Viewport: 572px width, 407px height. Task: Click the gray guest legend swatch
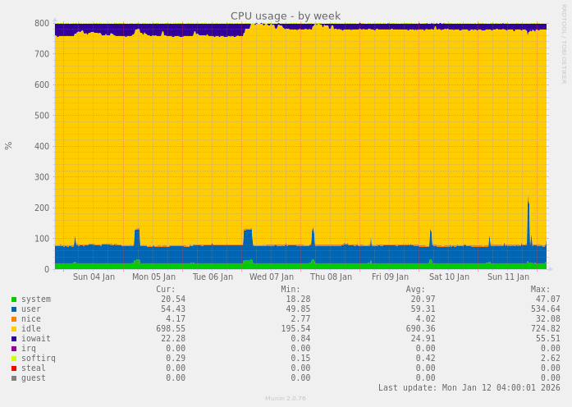click(x=14, y=378)
